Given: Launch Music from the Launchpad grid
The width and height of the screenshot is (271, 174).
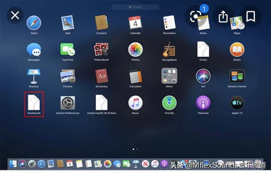Looking at the screenshot, I should 135,103.
